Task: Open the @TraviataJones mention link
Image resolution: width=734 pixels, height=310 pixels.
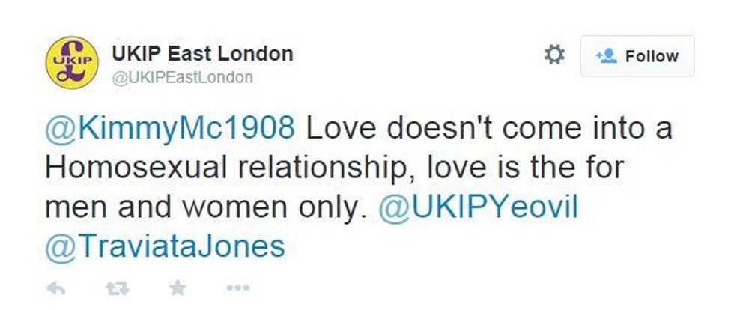Action: [166, 246]
